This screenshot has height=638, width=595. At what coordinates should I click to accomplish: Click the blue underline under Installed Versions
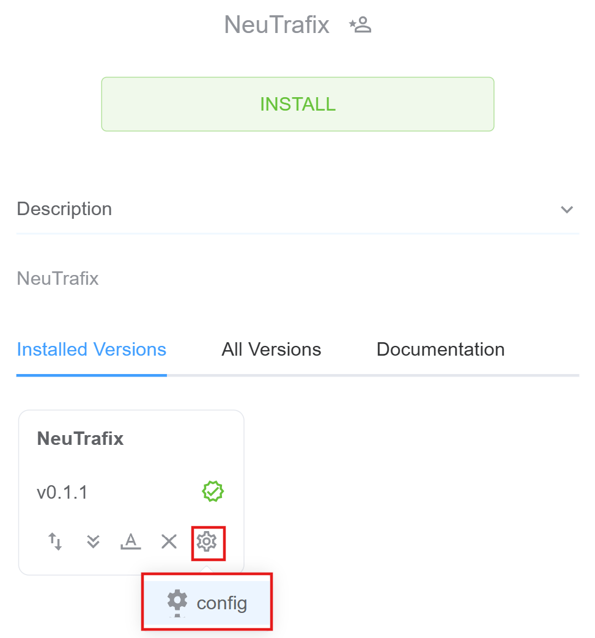tap(92, 375)
